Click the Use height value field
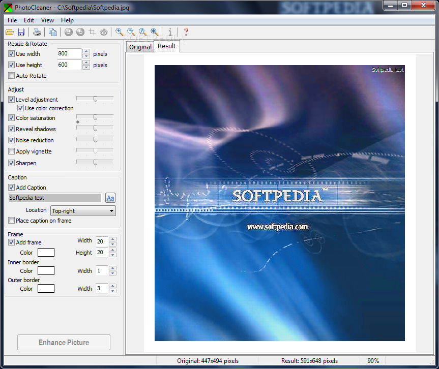439x369 pixels. [69, 65]
